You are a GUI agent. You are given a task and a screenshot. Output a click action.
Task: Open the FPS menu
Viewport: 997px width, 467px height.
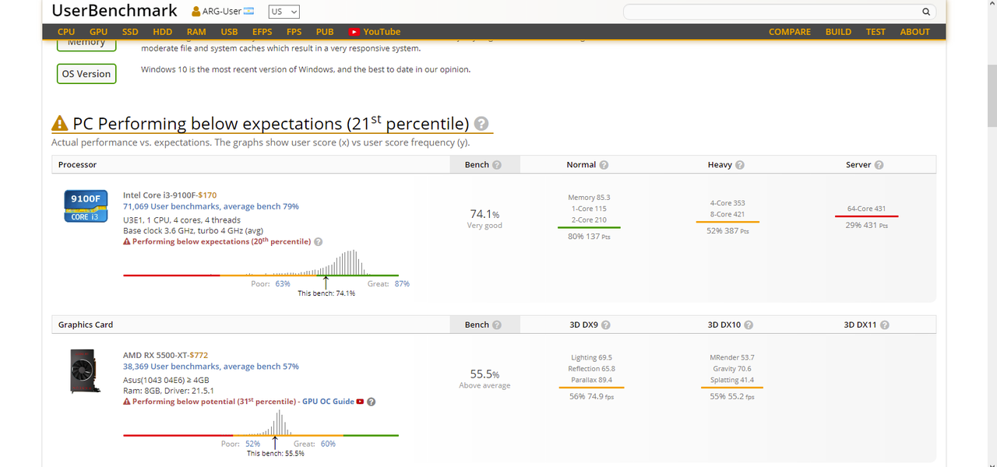click(294, 32)
